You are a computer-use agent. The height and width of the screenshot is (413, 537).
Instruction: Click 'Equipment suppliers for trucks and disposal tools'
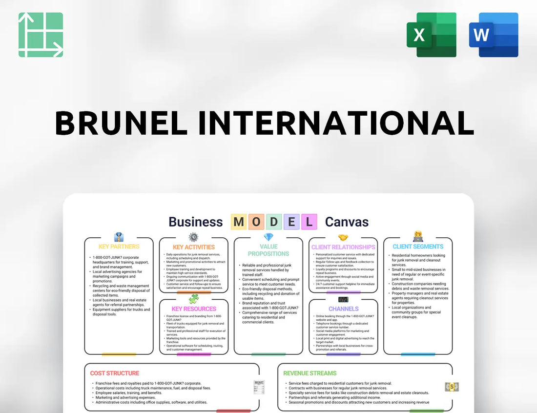click(x=121, y=311)
